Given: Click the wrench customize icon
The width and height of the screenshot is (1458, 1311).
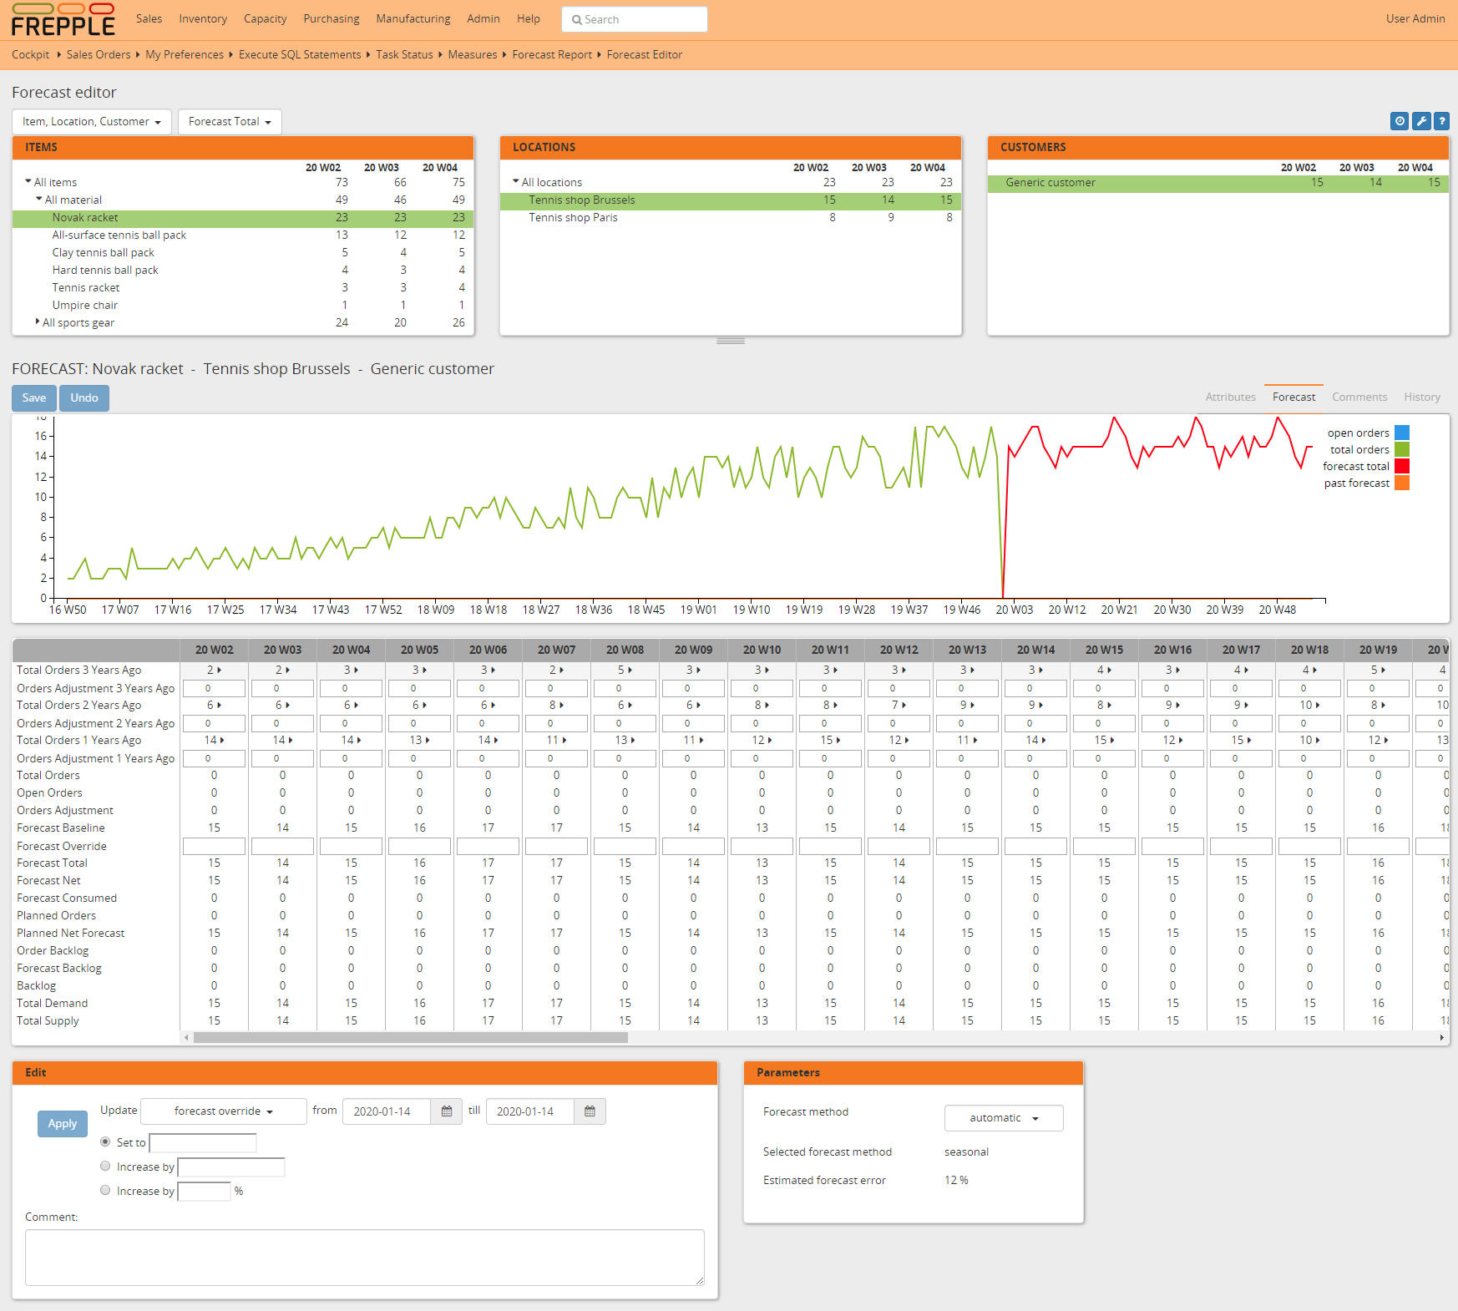Looking at the screenshot, I should [1421, 121].
